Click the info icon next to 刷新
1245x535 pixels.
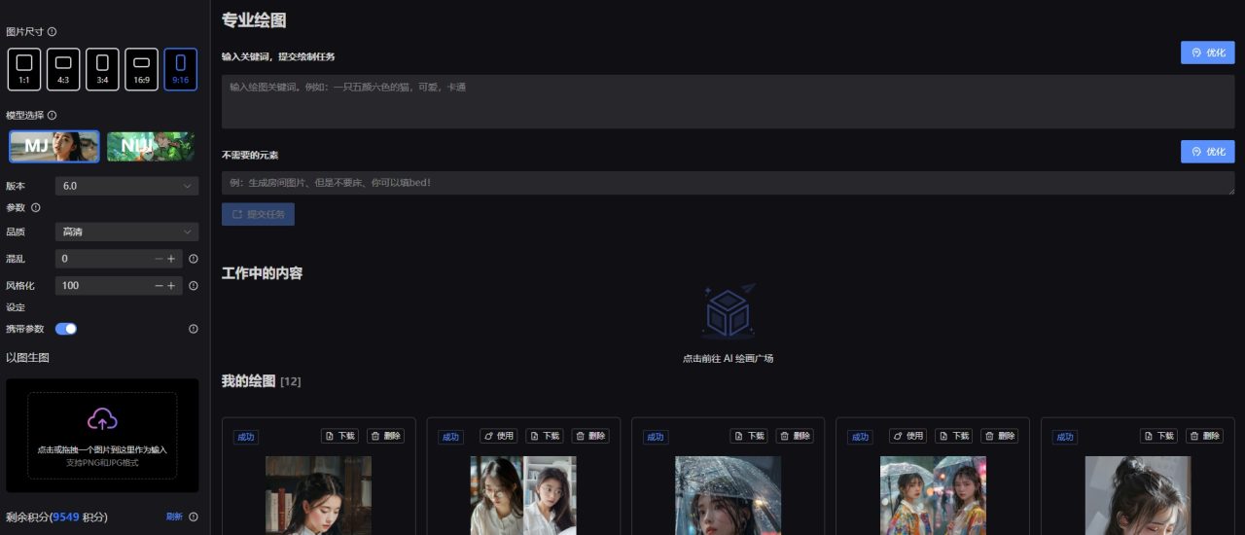[193, 517]
